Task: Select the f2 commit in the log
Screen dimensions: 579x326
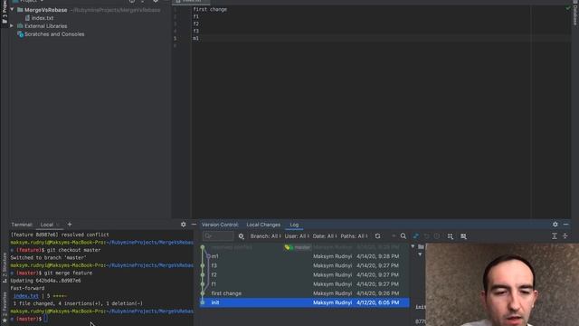Action: tap(304, 274)
